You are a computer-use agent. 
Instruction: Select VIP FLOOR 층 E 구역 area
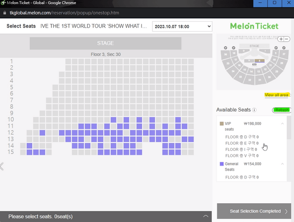pyautogui.click(x=242, y=143)
